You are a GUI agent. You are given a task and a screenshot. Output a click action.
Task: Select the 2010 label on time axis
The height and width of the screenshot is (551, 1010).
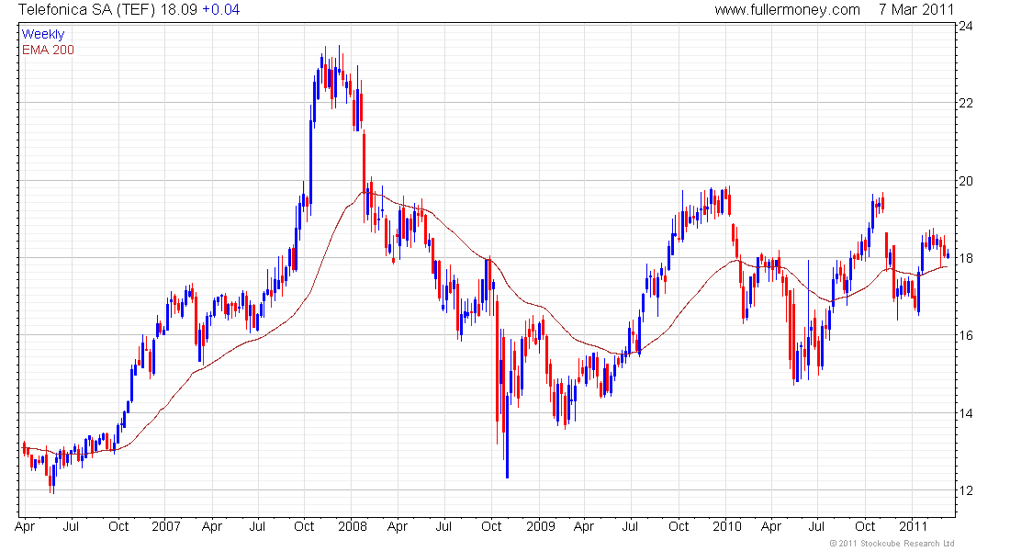pos(726,528)
